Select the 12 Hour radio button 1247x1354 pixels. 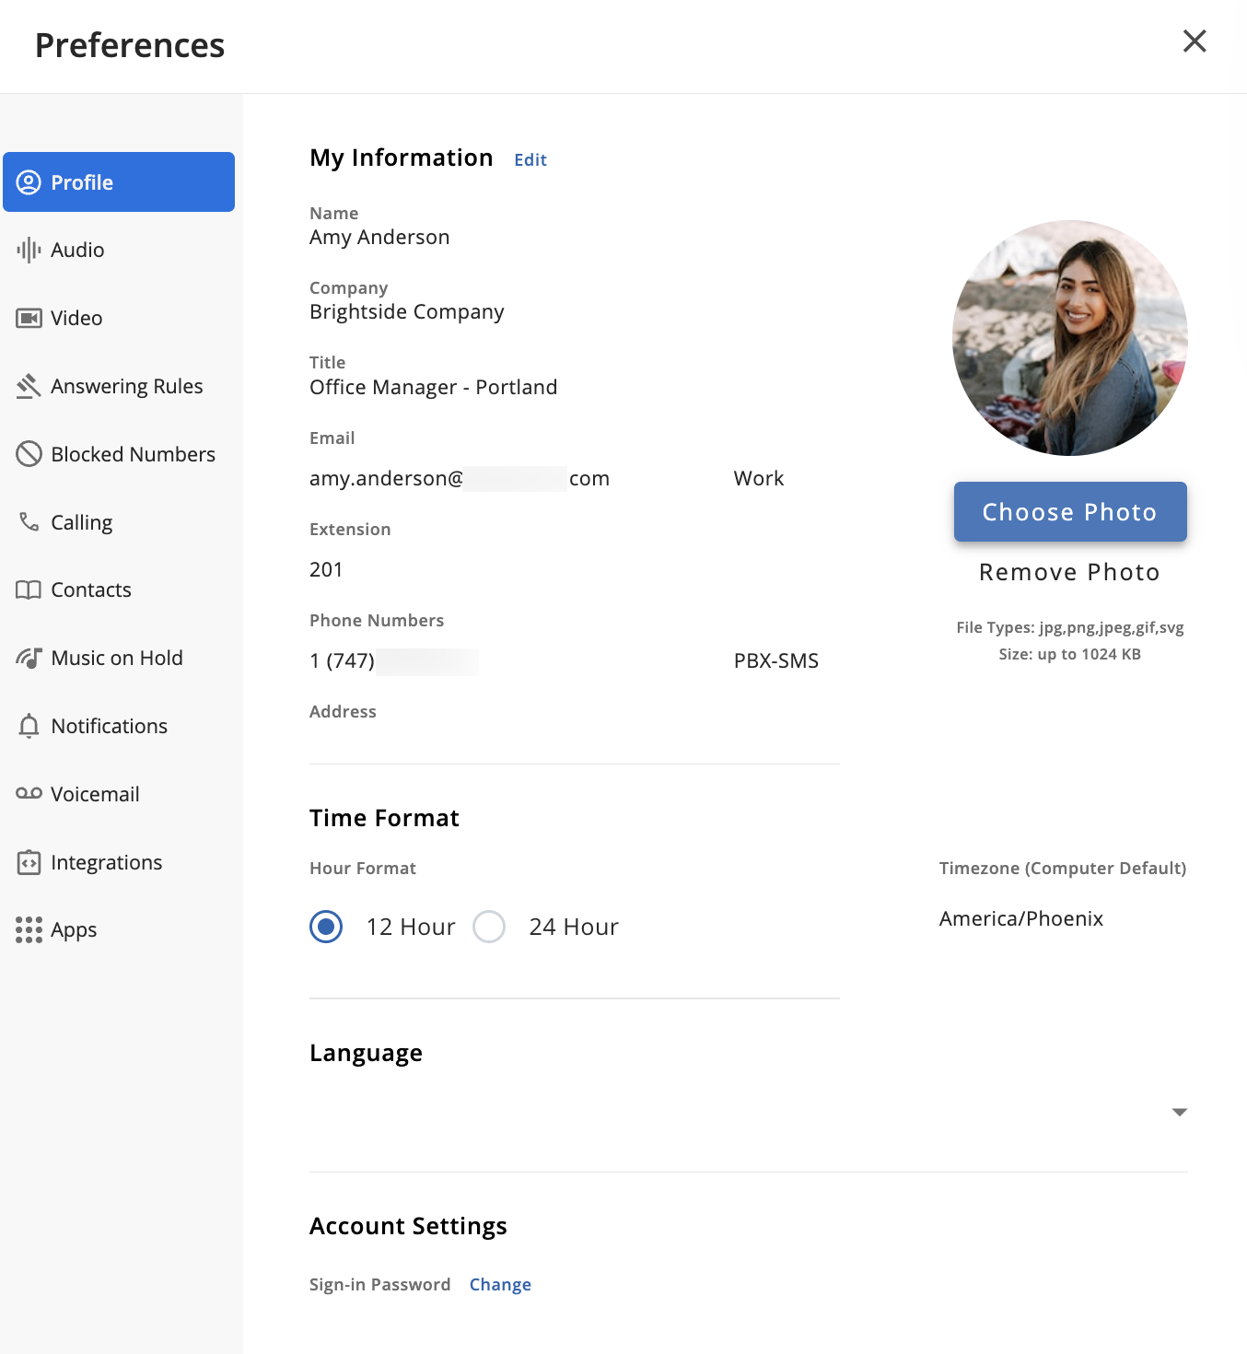(x=326, y=927)
